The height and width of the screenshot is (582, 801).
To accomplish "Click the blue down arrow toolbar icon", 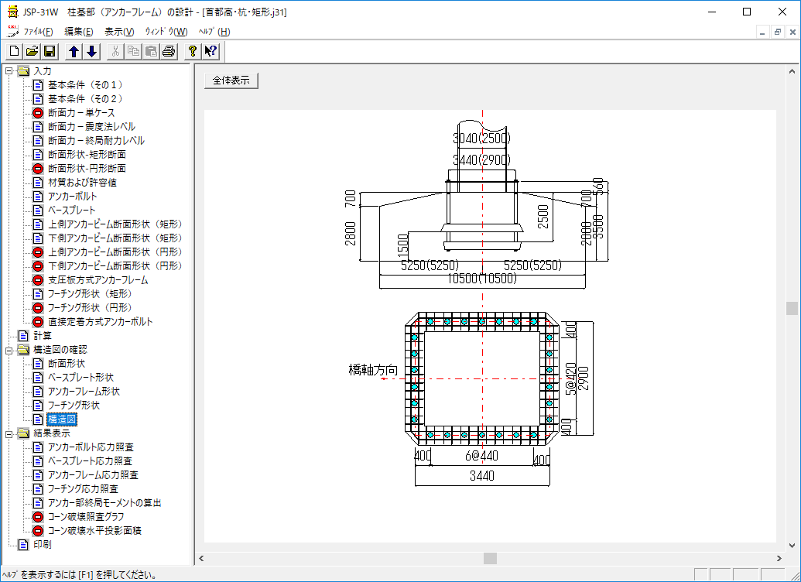I will (91, 51).
